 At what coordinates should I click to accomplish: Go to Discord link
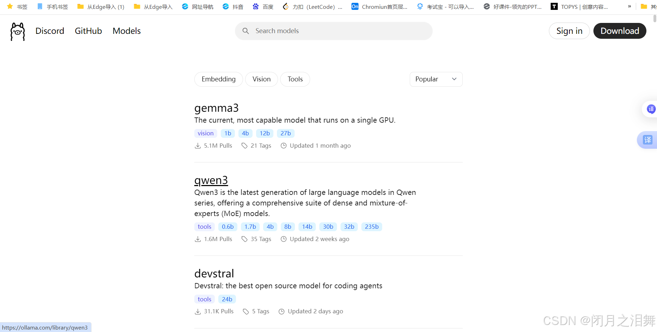(50, 31)
